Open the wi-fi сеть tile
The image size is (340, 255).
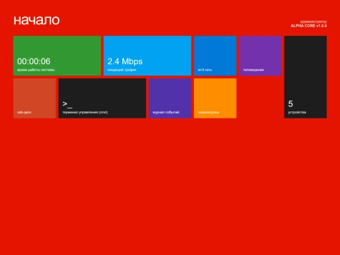(x=215, y=56)
